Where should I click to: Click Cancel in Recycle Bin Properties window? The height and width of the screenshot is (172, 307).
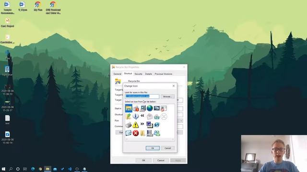pyautogui.click(x=161, y=161)
